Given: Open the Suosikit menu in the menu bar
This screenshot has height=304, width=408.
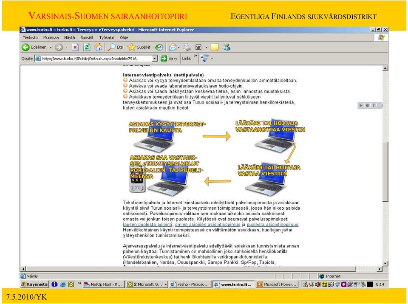Looking at the screenshot, I should click(87, 38).
